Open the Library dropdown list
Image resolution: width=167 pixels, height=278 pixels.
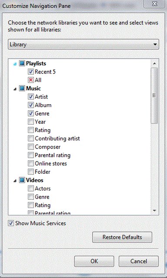coord(83,44)
